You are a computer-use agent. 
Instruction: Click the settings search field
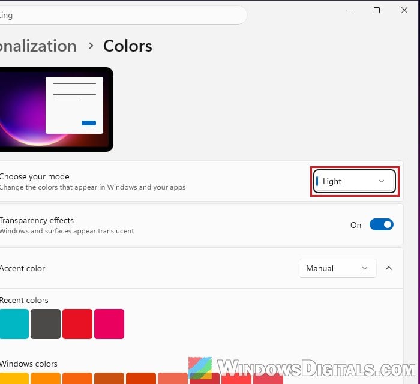tap(122, 15)
